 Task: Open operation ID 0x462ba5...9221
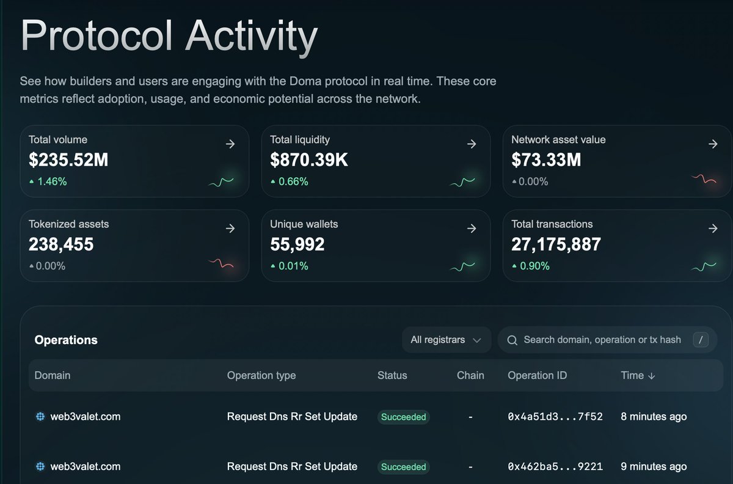pos(555,466)
